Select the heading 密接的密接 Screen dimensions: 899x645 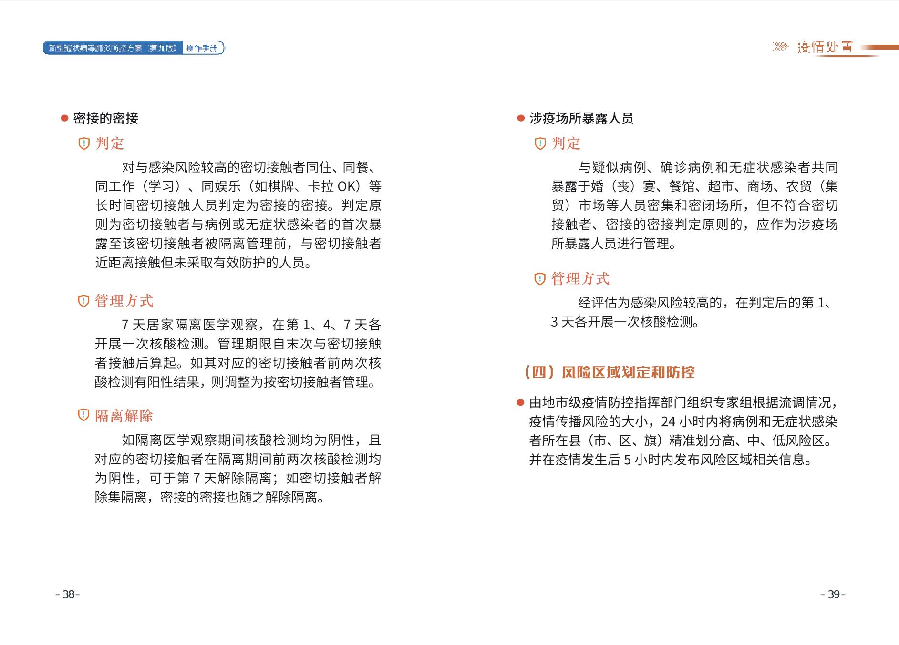106,118
